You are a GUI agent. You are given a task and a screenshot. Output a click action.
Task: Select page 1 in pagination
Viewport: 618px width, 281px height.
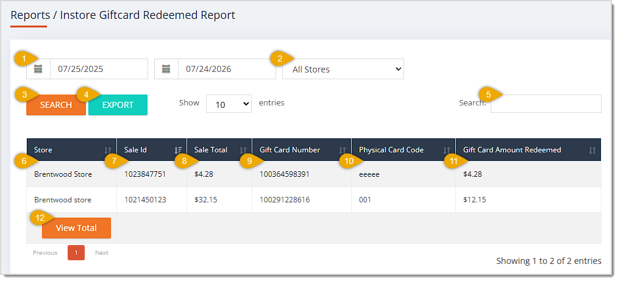(x=76, y=252)
